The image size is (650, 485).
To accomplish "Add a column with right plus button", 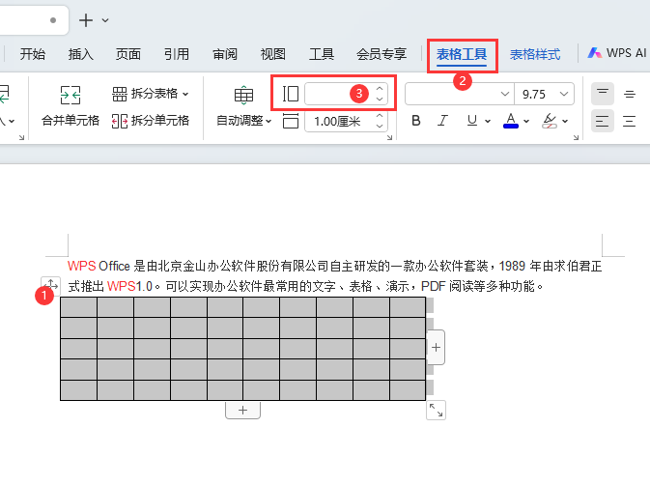I will tap(436, 348).
